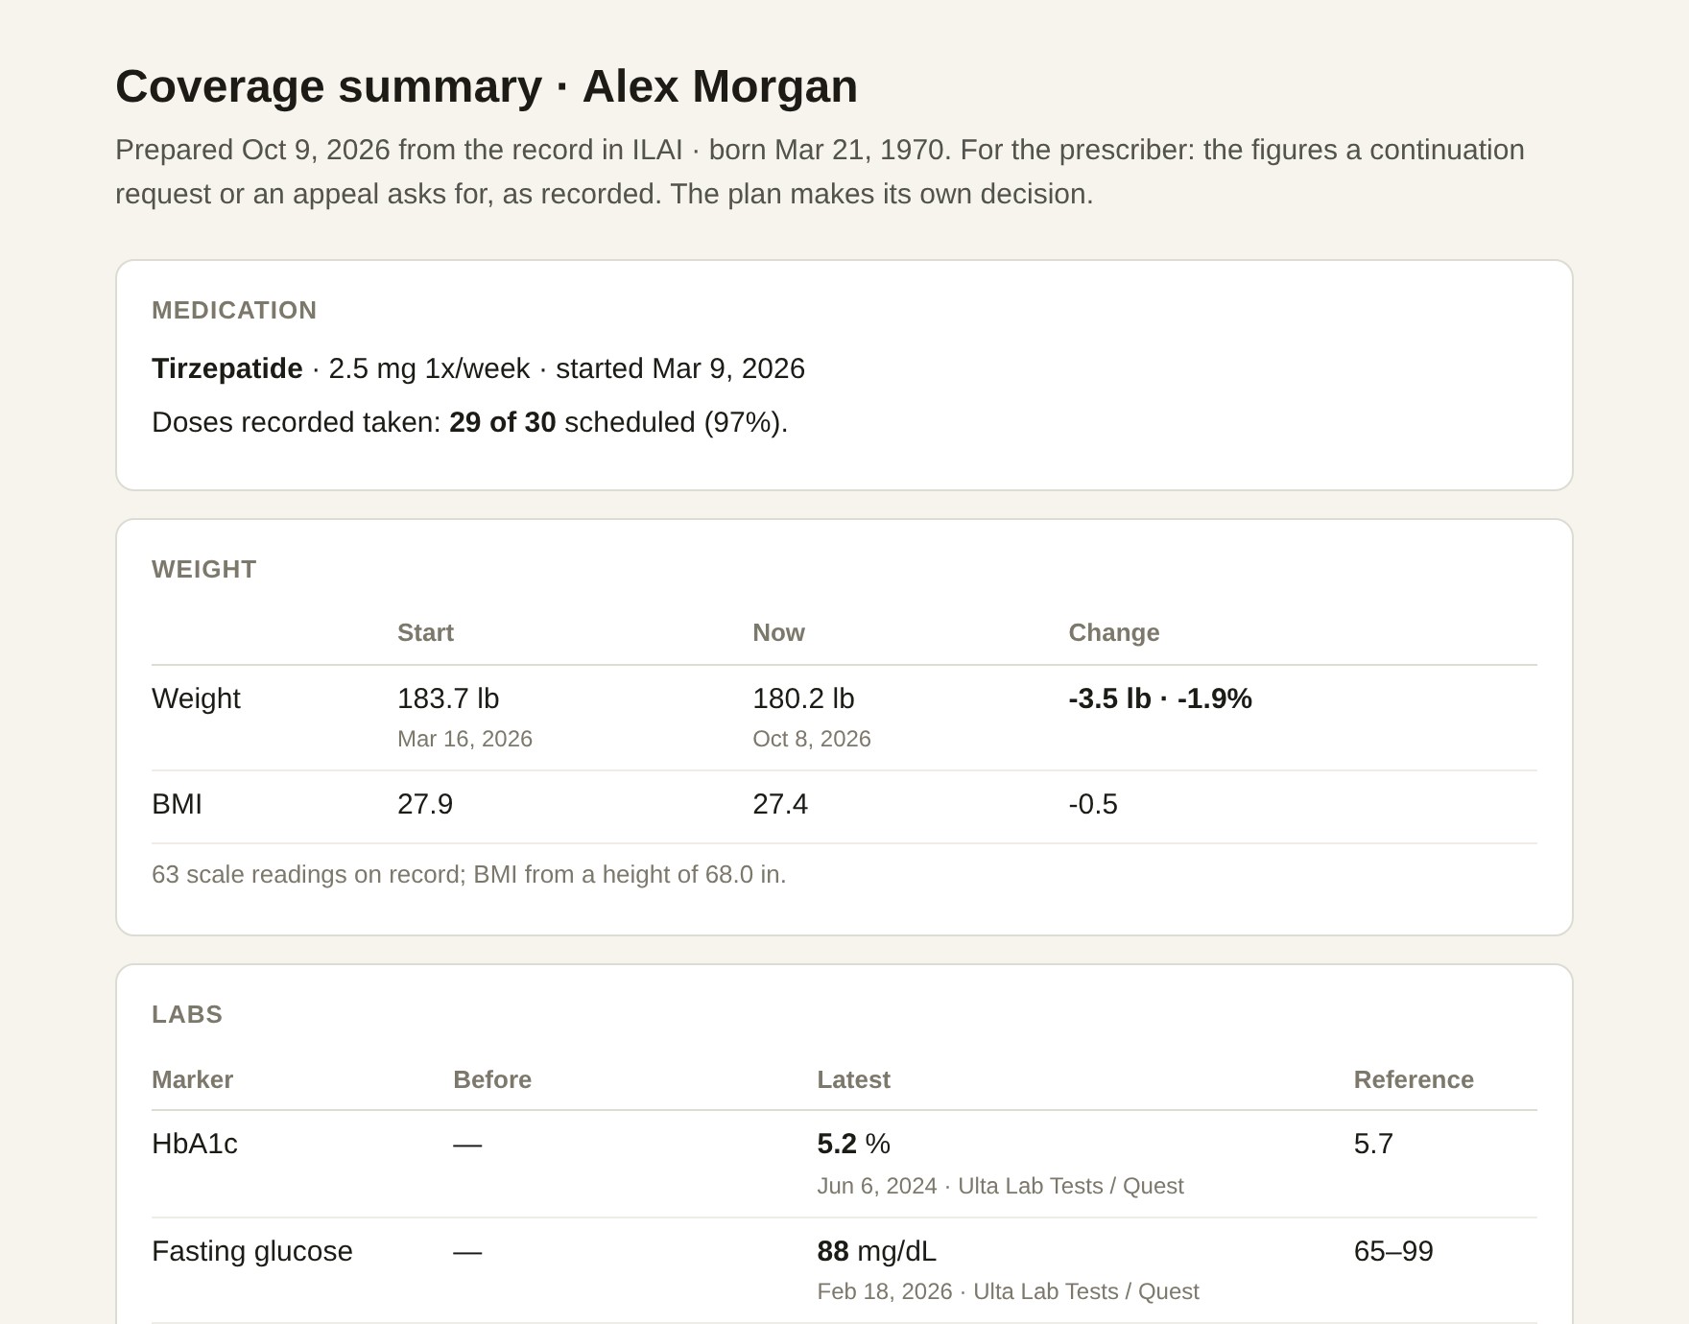This screenshot has width=1689, height=1324.
Task: Select the starting BMI value 27.9
Action: coord(425,804)
